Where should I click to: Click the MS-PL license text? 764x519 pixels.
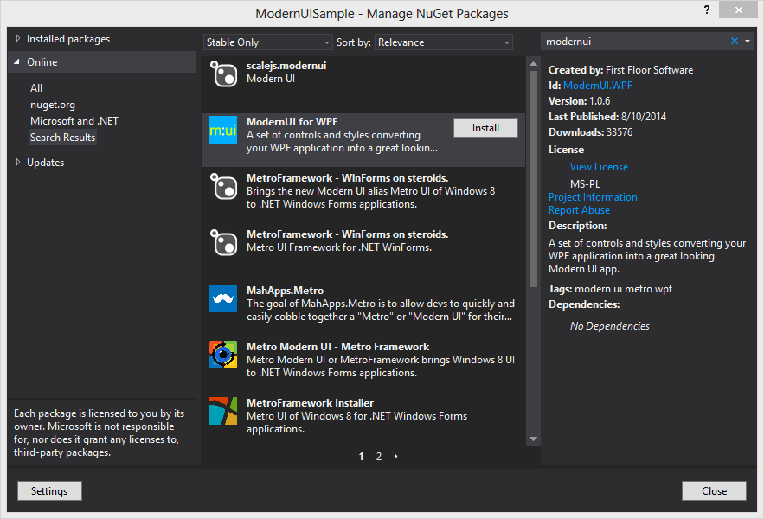click(x=585, y=184)
